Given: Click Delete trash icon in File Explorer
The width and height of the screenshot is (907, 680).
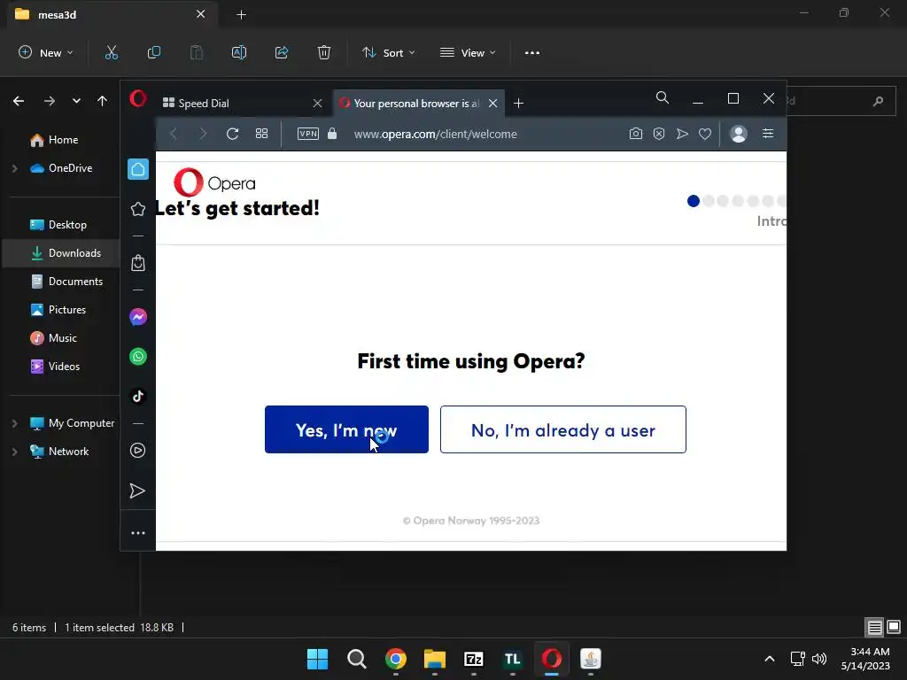Looking at the screenshot, I should (x=324, y=52).
